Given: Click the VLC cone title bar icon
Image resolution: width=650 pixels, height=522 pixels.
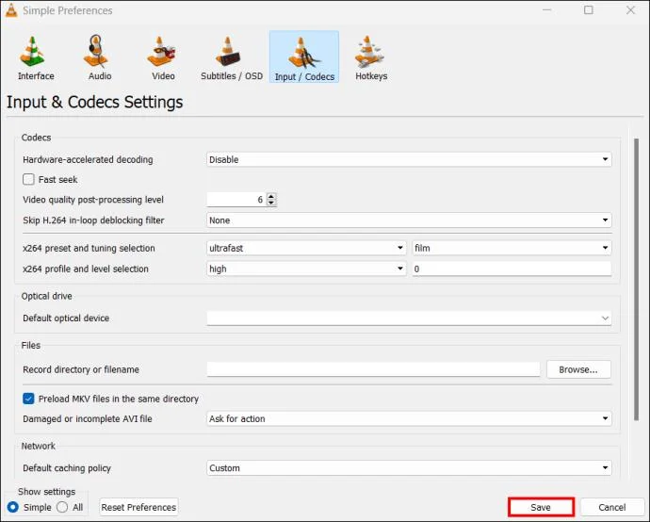Looking at the screenshot, I should click(11, 10).
